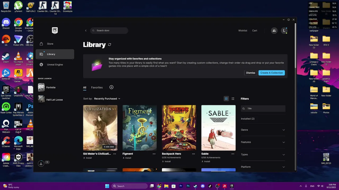
Task: Switch to grid view
Action: [226, 99]
